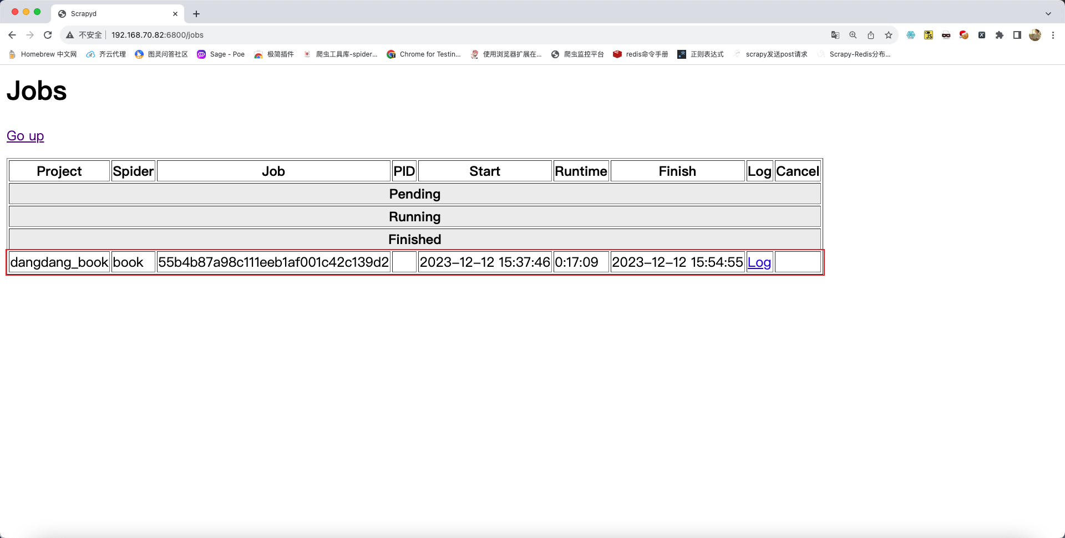Viewport: 1065px width, 538px height.
Task: Click the job ID 55b4b87a98c111eeb1af001c42c139d2
Action: (x=273, y=262)
